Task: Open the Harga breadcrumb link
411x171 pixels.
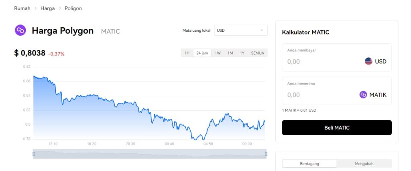Action: (47, 8)
